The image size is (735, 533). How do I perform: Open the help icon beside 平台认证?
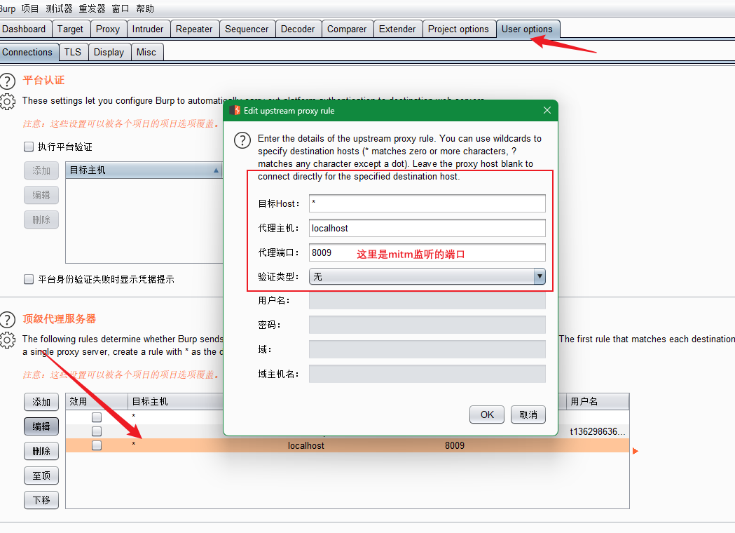pyautogui.click(x=8, y=81)
